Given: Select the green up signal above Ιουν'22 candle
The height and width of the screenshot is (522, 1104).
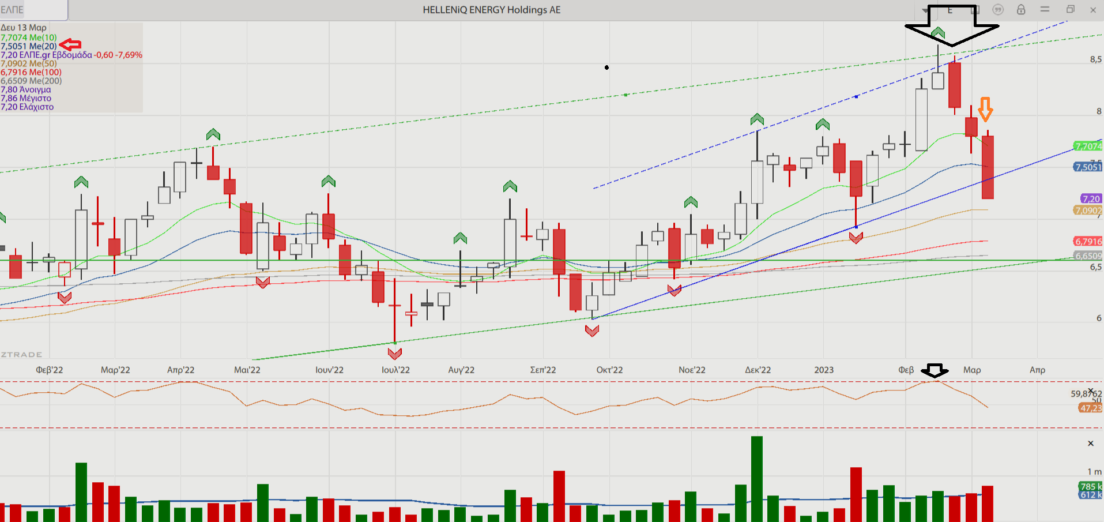Looking at the screenshot, I should pos(329,181).
